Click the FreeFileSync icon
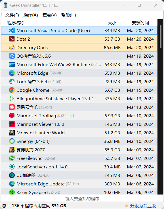This screenshot has width=164, height=209. [x=12, y=158]
